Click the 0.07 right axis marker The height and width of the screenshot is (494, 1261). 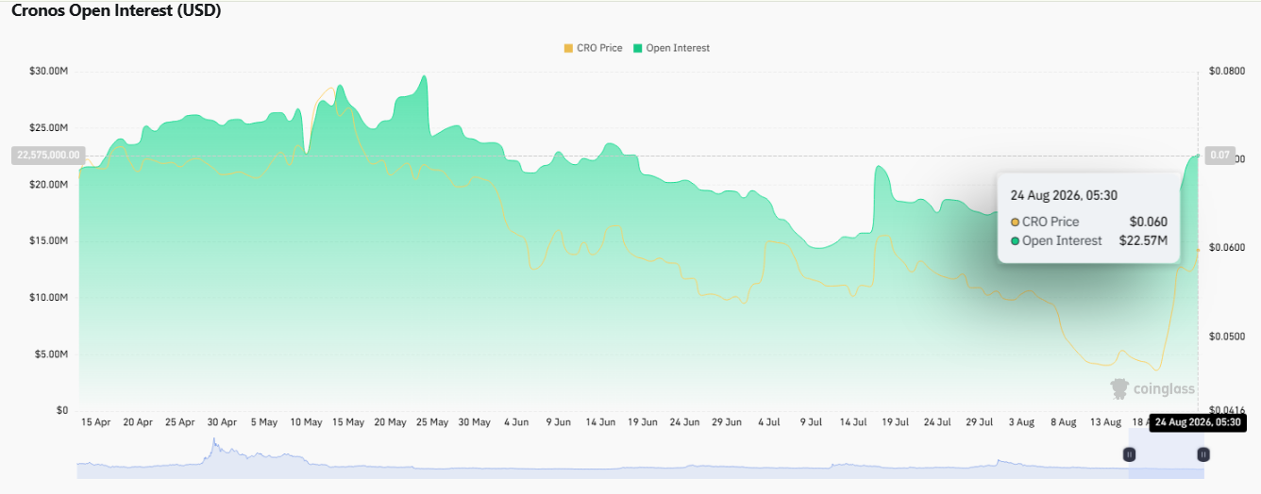coord(1220,156)
